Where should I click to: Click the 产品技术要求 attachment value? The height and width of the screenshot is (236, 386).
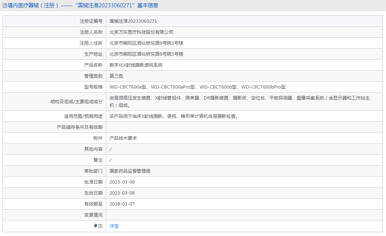tap(123, 138)
